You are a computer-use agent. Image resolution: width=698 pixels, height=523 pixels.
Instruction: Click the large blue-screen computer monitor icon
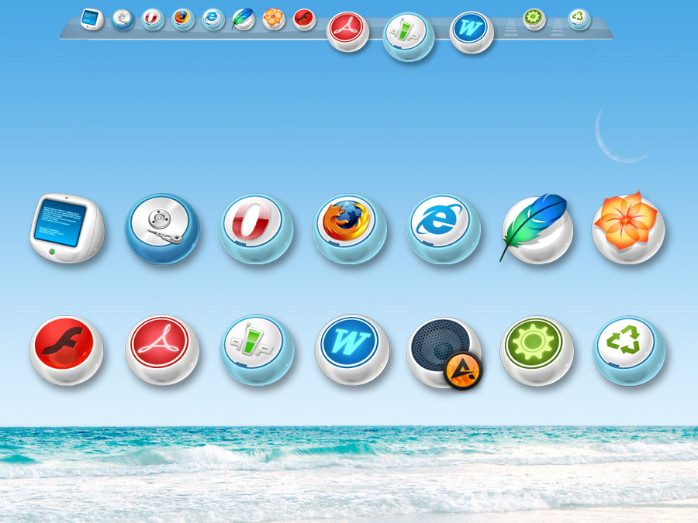(x=66, y=228)
